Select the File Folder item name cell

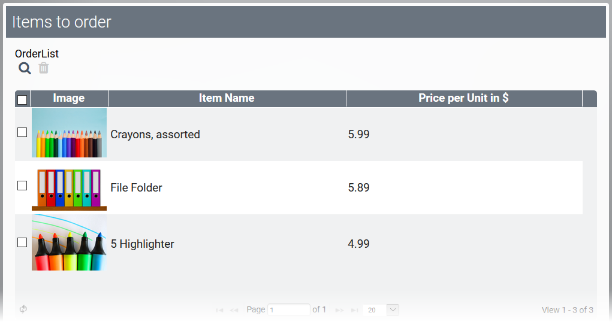[137, 188]
